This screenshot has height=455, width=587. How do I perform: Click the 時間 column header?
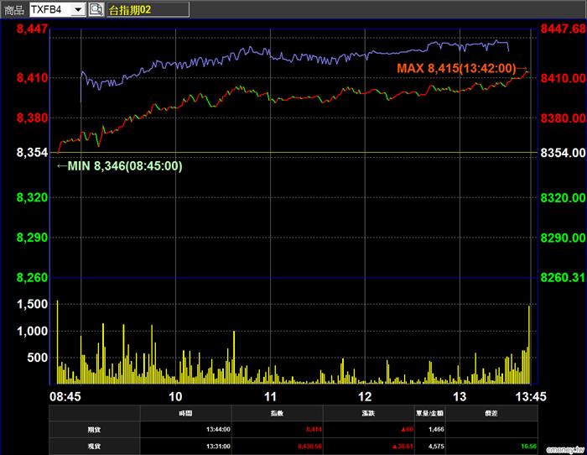pos(185,413)
